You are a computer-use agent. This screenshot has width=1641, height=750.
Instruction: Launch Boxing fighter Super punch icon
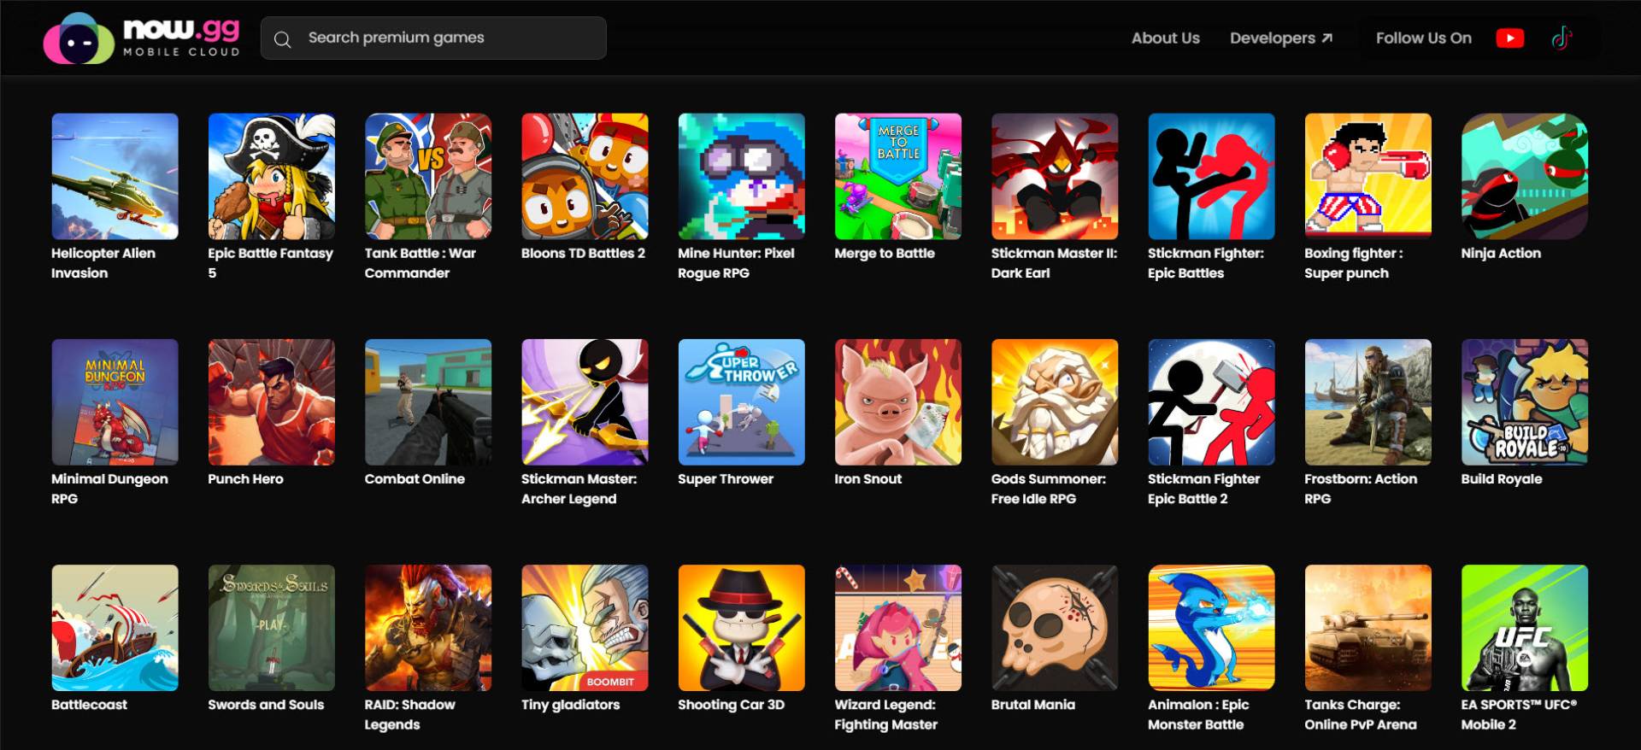1368,177
